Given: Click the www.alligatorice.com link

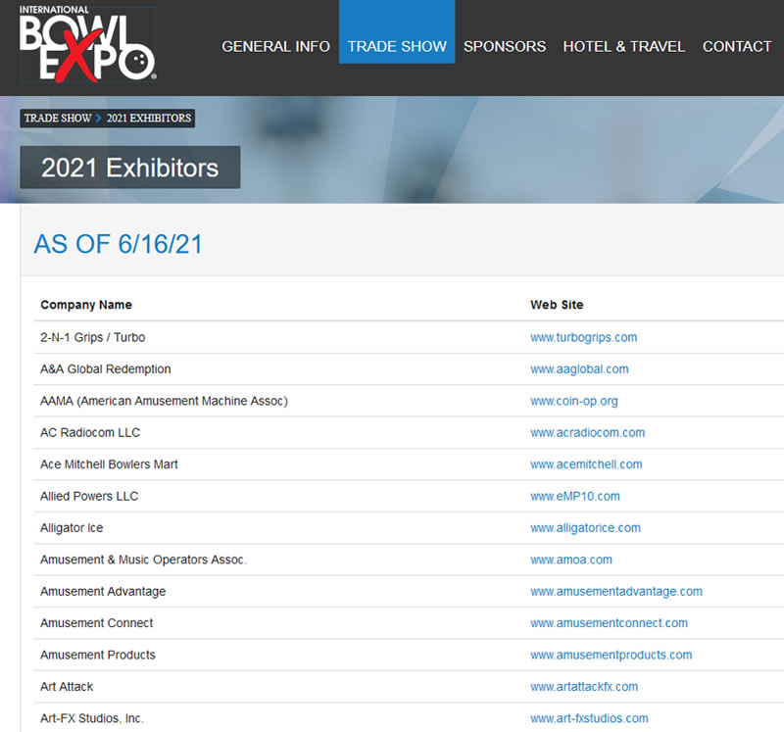Looking at the screenshot, I should tap(585, 527).
